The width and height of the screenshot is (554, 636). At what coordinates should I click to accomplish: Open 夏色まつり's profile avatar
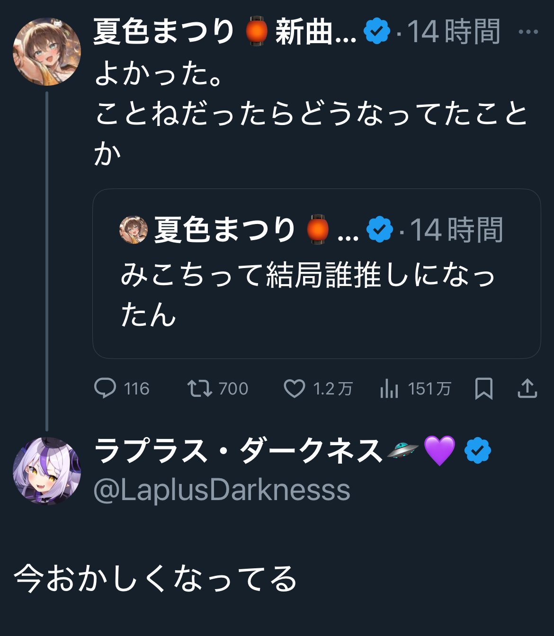[x=46, y=52]
